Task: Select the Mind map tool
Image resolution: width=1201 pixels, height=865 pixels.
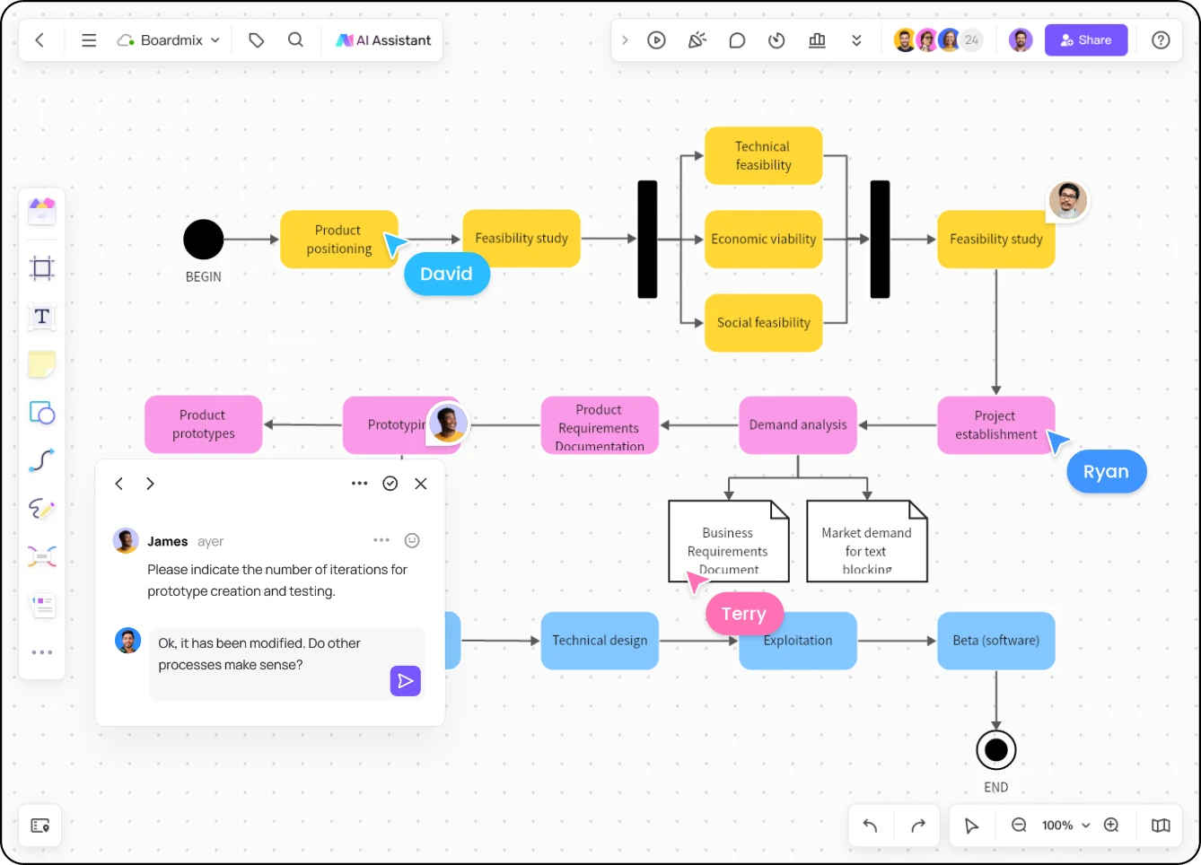Action: 42,557
